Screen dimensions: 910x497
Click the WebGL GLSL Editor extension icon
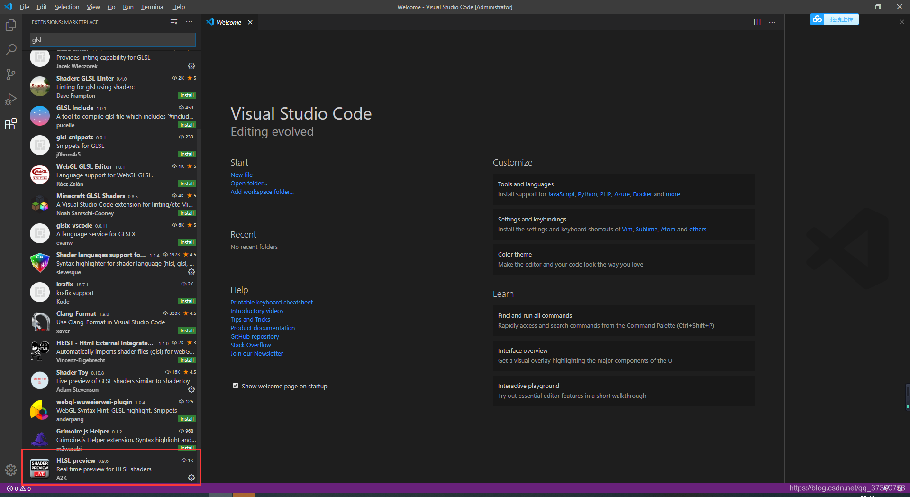[x=40, y=175]
